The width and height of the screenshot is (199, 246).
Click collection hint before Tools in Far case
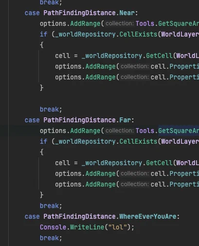[x=120, y=131]
